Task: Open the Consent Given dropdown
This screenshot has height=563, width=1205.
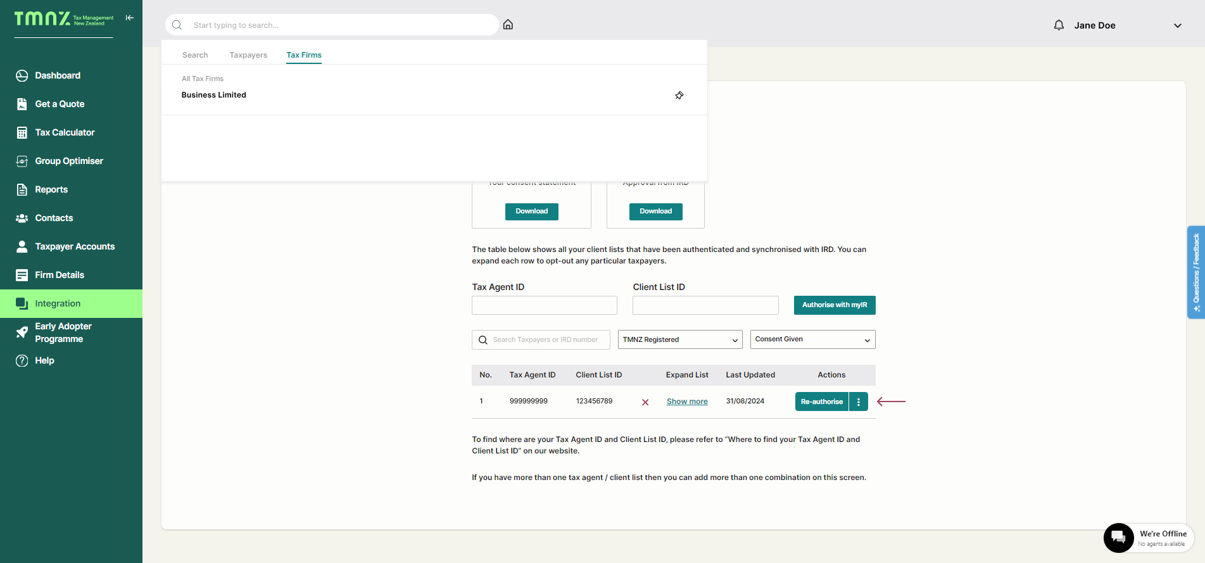Action: click(812, 339)
